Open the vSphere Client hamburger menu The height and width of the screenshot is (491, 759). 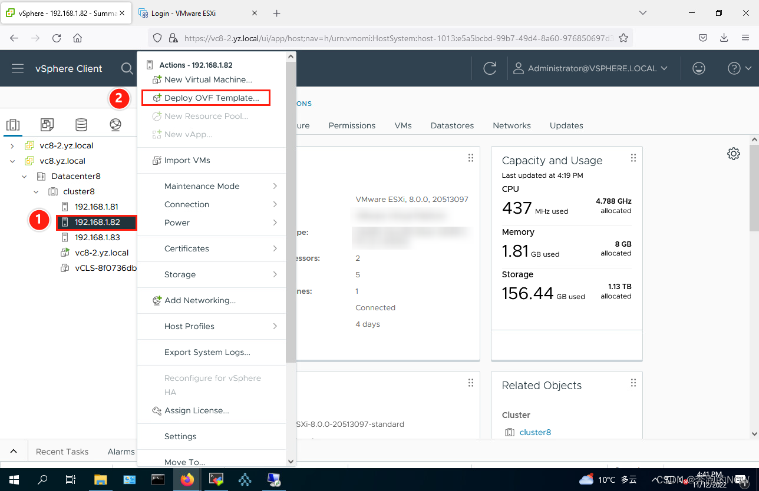coord(18,68)
